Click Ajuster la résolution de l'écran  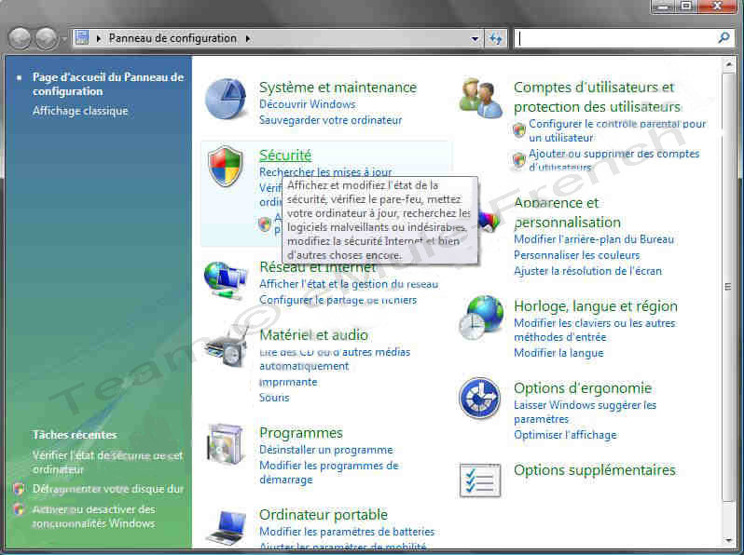(588, 271)
